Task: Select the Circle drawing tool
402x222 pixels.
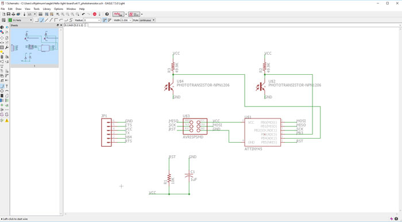Action: pos(2,91)
